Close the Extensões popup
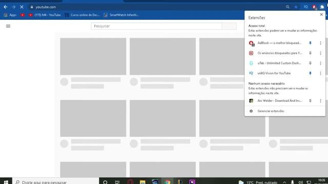The width and height of the screenshot is (328, 184). 321,15
